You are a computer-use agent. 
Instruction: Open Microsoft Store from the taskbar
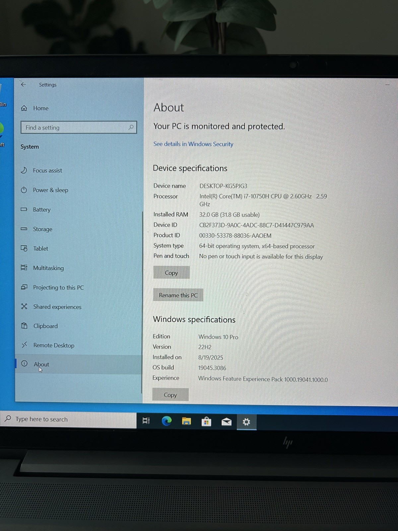(206, 421)
